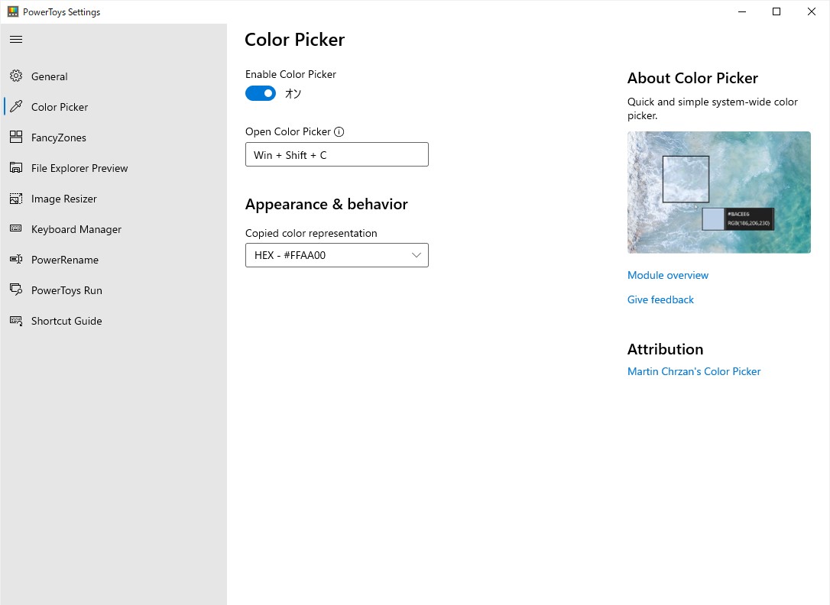The width and height of the screenshot is (830, 605).
Task: Toggle the Enable Color Picker switch
Action: (x=260, y=93)
